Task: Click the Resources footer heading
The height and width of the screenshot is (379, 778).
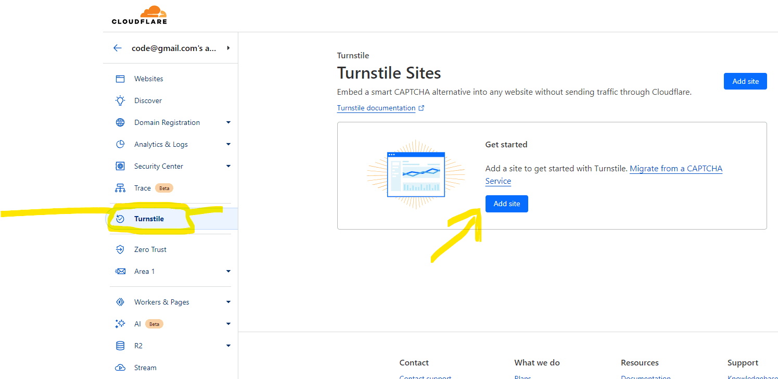Action: click(640, 362)
